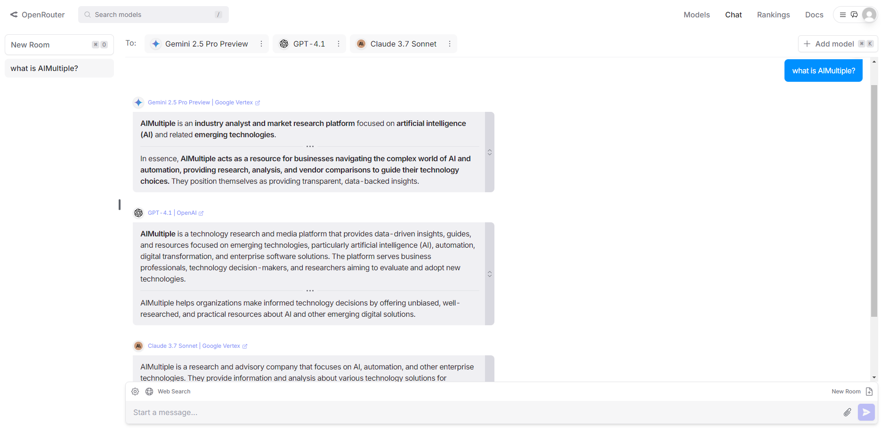Open Claude 3.7 Sonnet model link
The image size is (881, 431).
(x=172, y=346)
